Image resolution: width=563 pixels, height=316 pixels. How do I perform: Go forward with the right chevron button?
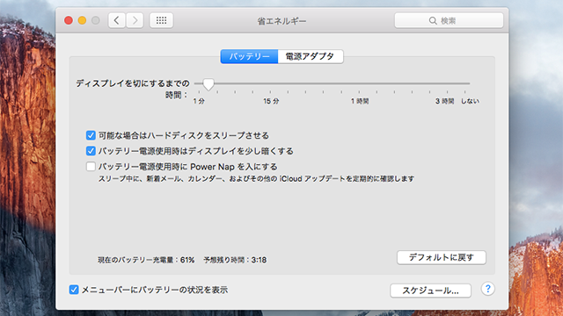[x=135, y=20]
